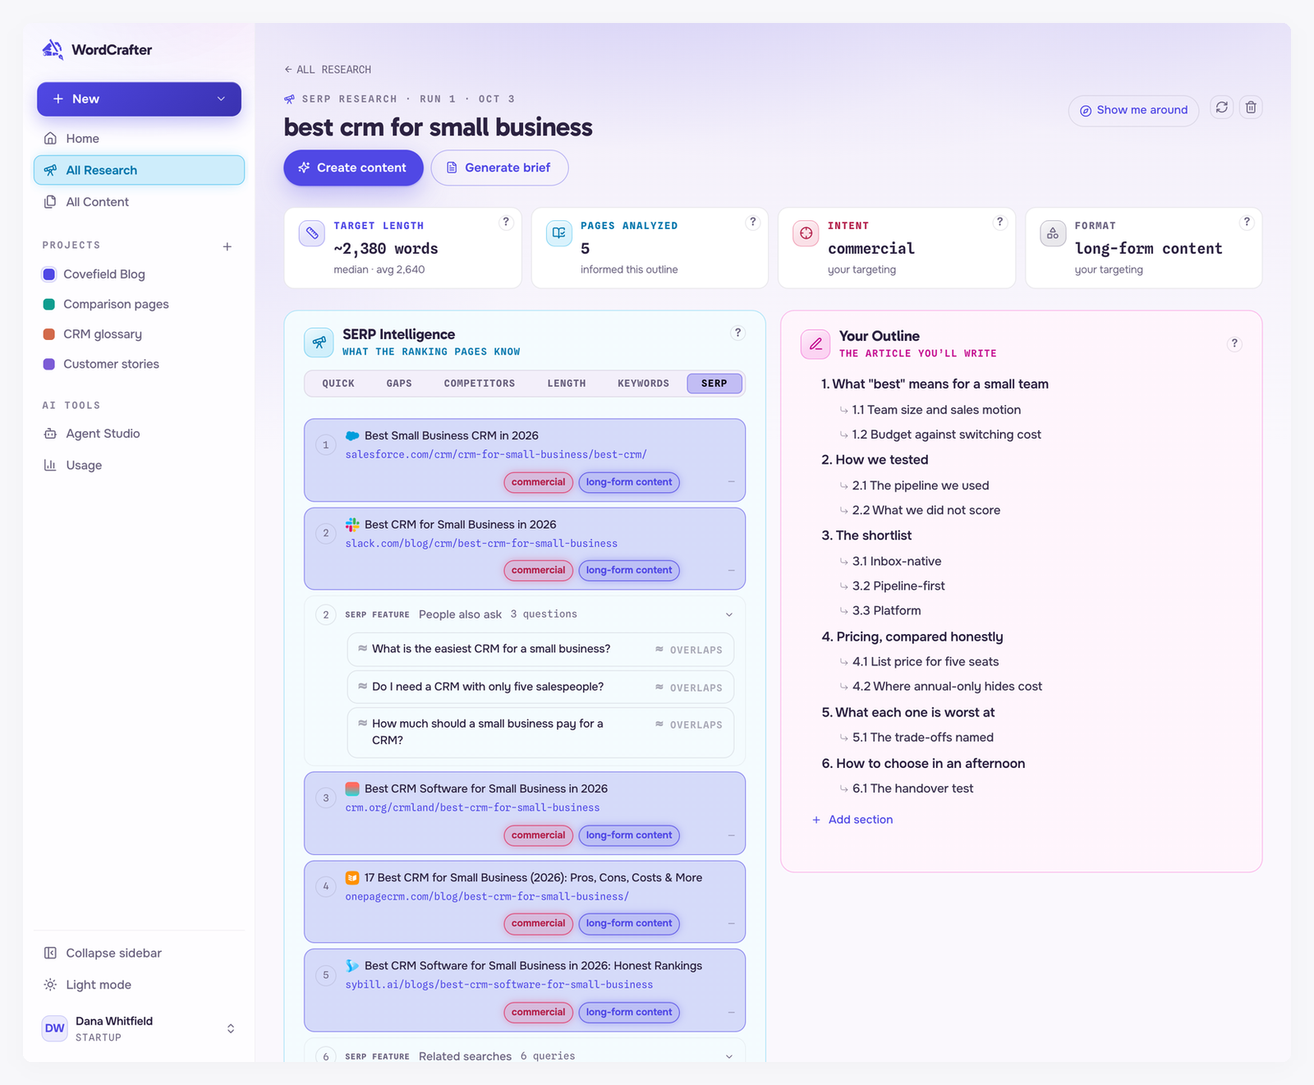Select outline item 3.2 Pipeline-first

point(898,586)
